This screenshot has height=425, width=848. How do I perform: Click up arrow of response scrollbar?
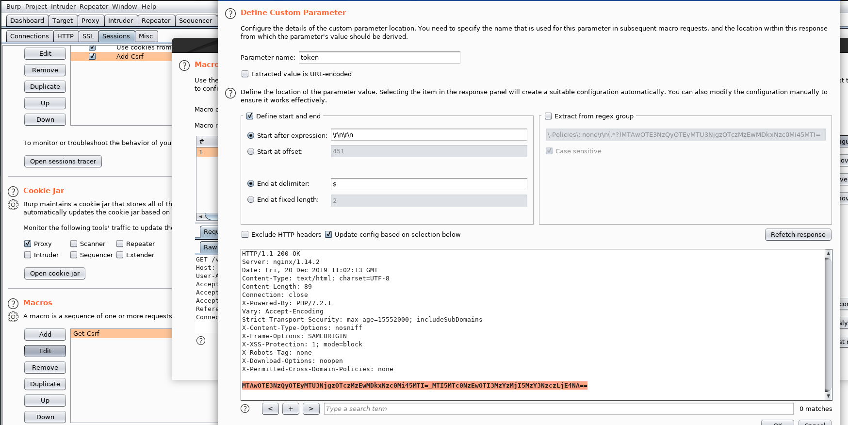[828, 253]
